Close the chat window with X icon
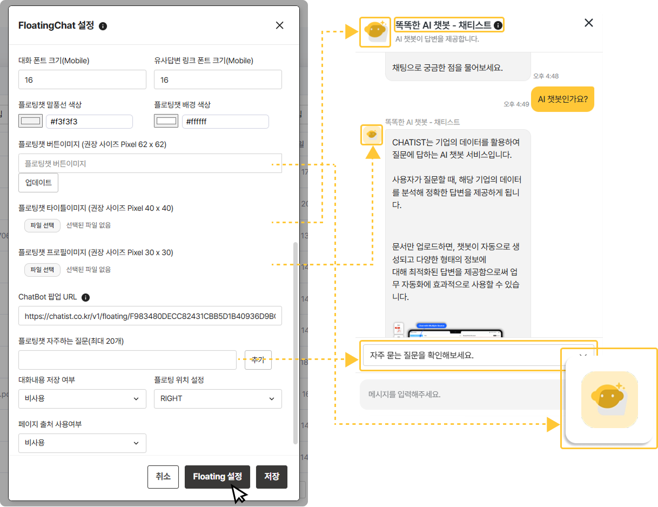 tap(589, 23)
